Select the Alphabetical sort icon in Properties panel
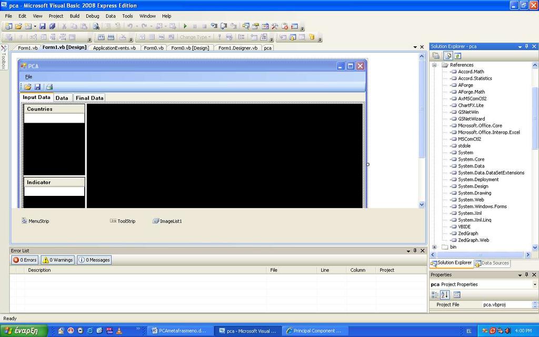539x337 pixels. (x=445, y=295)
